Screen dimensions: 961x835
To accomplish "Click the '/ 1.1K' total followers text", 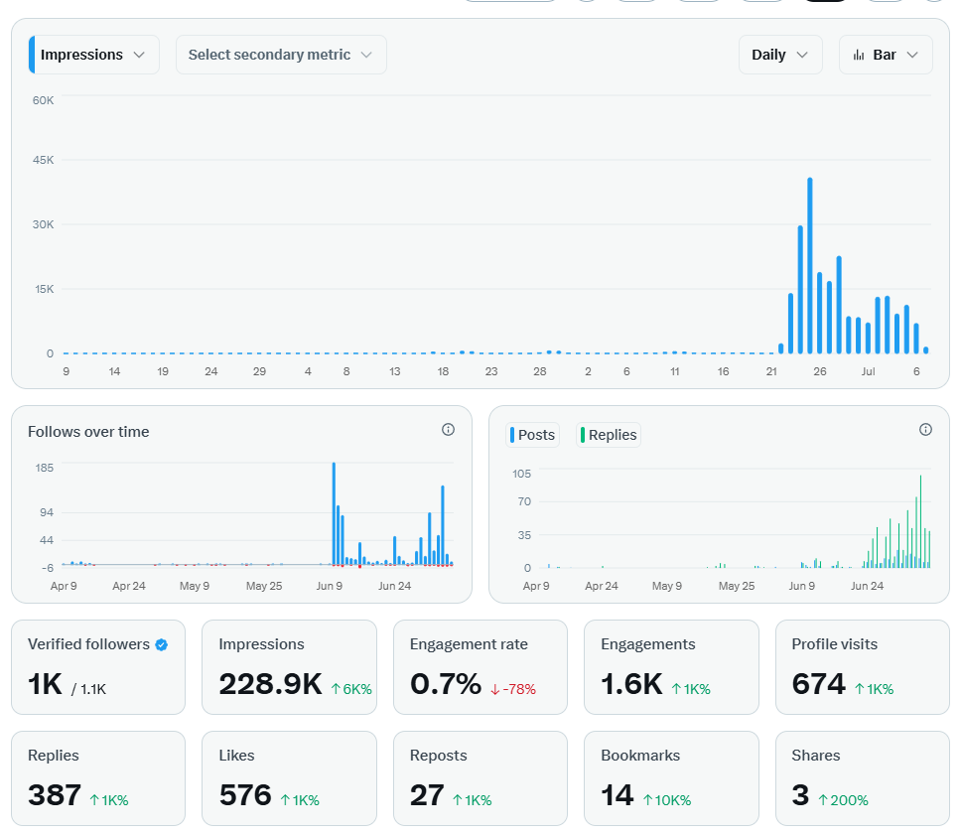I will click(89, 689).
